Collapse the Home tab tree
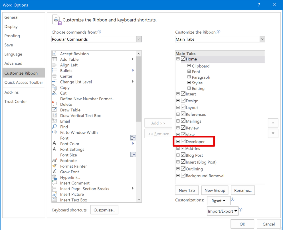Viewport: 283px width, 230px height. click(178, 59)
